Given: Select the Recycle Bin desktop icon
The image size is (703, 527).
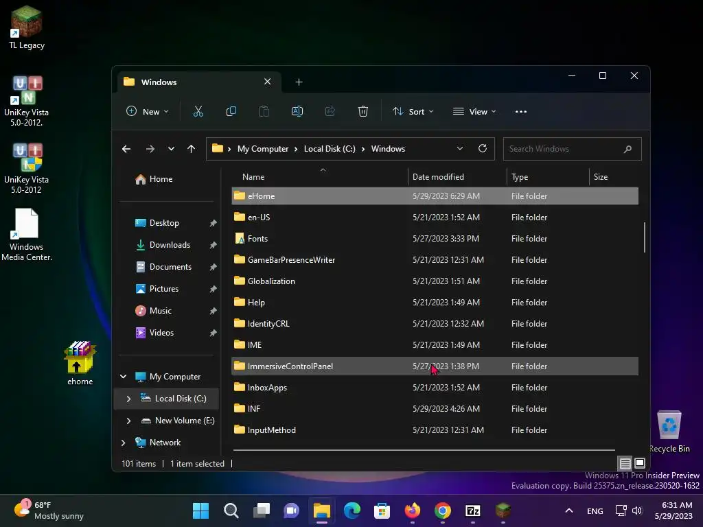Looking at the screenshot, I should click(669, 431).
